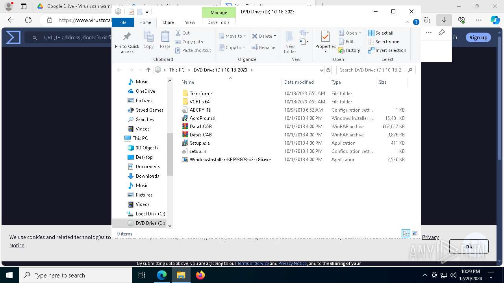The height and width of the screenshot is (283, 504).
Task: Click Pin to Quick access icon
Action: [127, 37]
